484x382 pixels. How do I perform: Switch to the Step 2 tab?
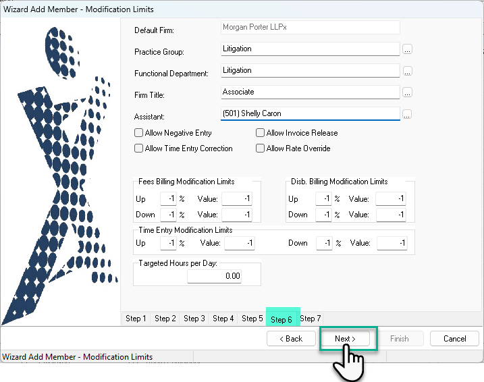click(x=165, y=319)
